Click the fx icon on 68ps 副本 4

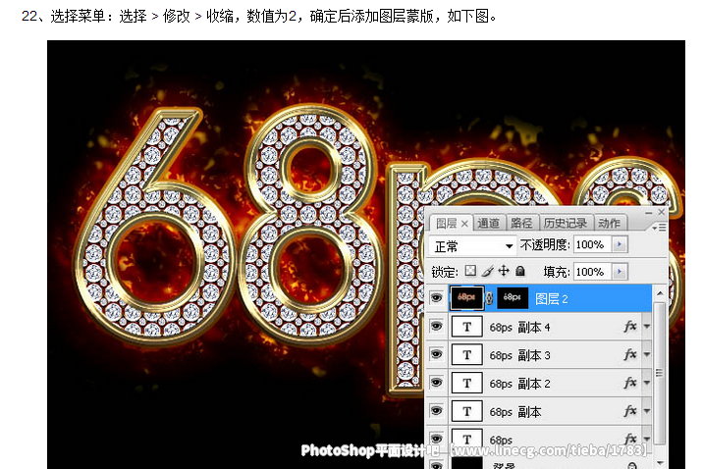pyautogui.click(x=630, y=327)
